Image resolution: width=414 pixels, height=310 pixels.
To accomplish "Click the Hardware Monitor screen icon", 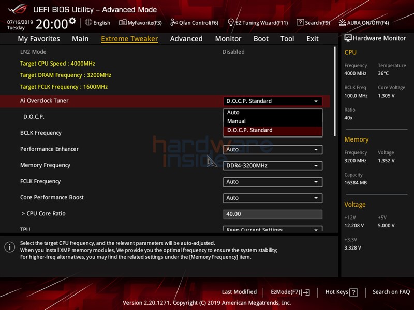I will [x=348, y=38].
